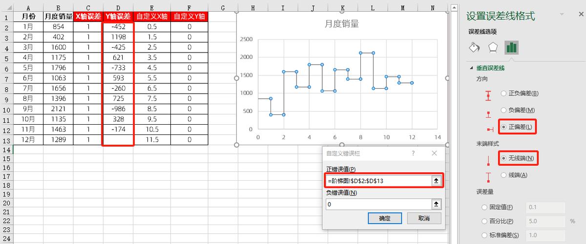Click the range picker for 负错误值
The height and width of the screenshot is (244, 586).
[437, 204]
